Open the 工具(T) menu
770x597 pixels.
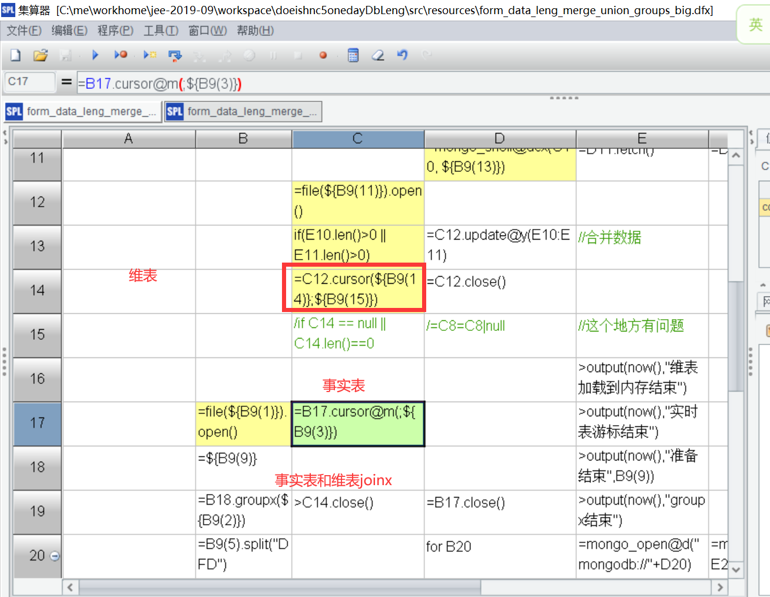[x=161, y=31]
